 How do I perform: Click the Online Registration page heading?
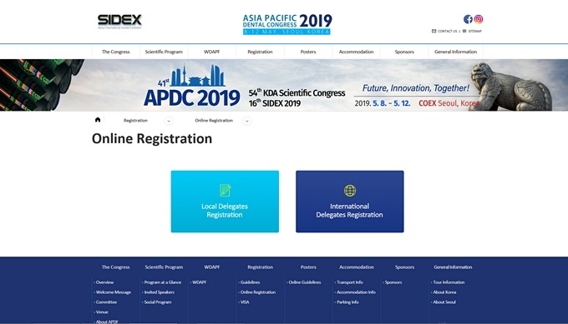pyautogui.click(x=152, y=139)
